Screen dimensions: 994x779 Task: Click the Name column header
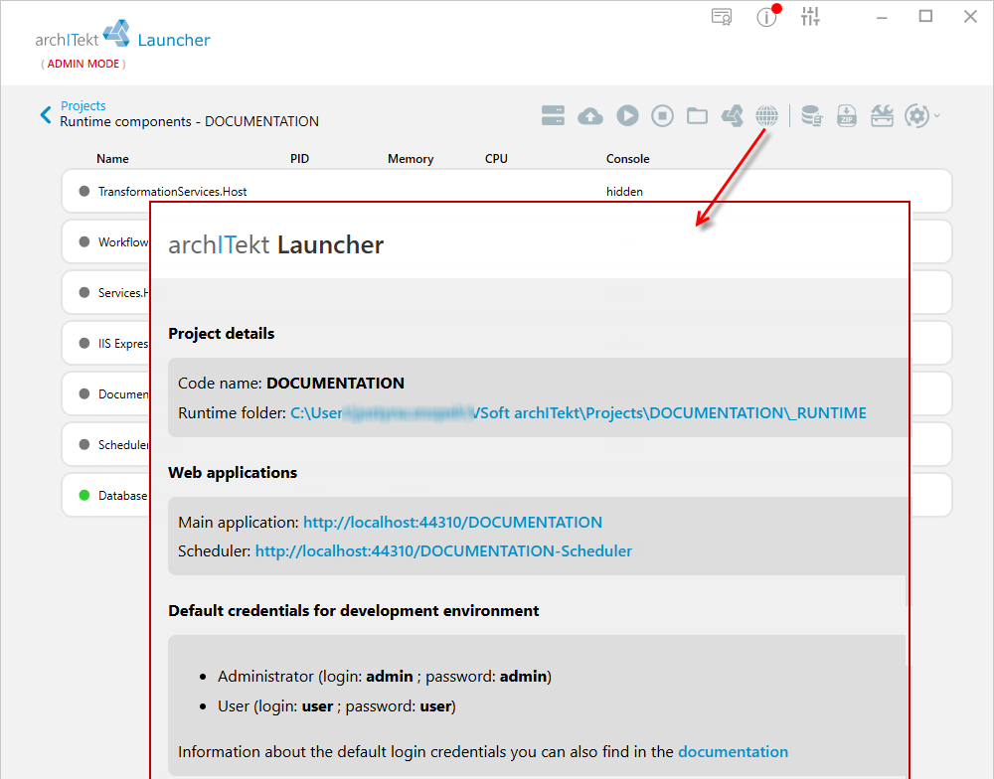(x=113, y=159)
